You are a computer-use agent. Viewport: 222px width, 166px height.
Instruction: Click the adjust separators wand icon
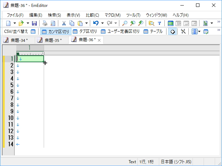click(x=183, y=31)
